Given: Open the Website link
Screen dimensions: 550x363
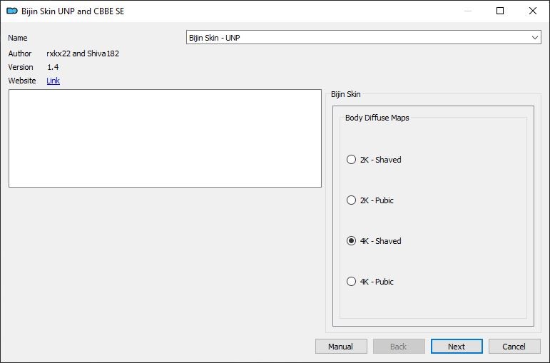Looking at the screenshot, I should click(x=53, y=81).
